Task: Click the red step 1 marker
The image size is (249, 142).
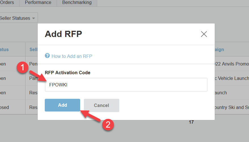Action: coord(23,68)
